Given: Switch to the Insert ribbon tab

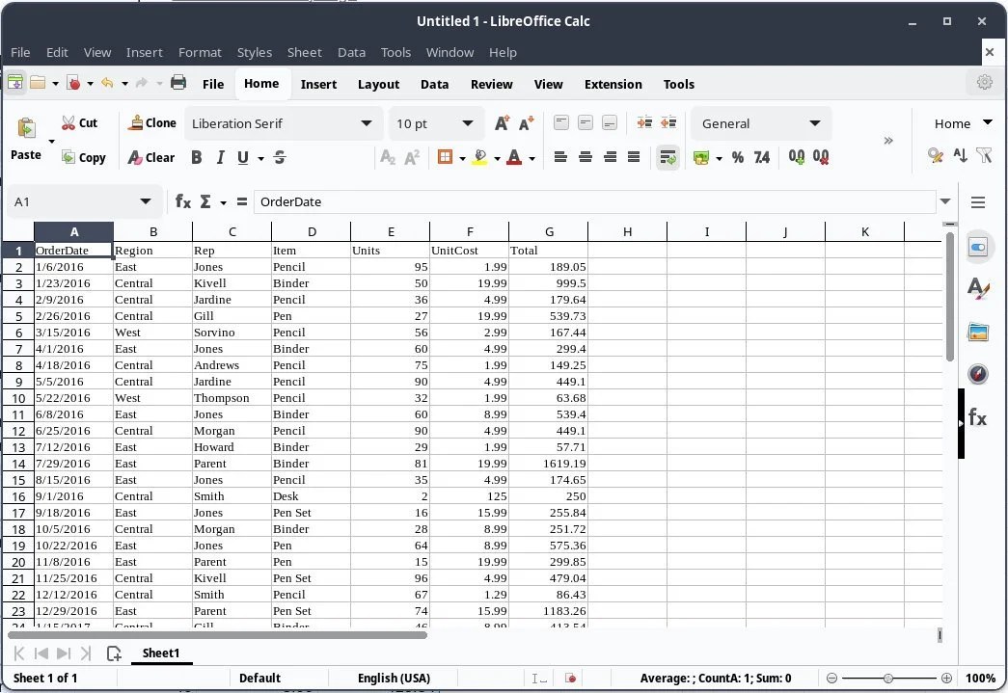Looking at the screenshot, I should tap(318, 84).
